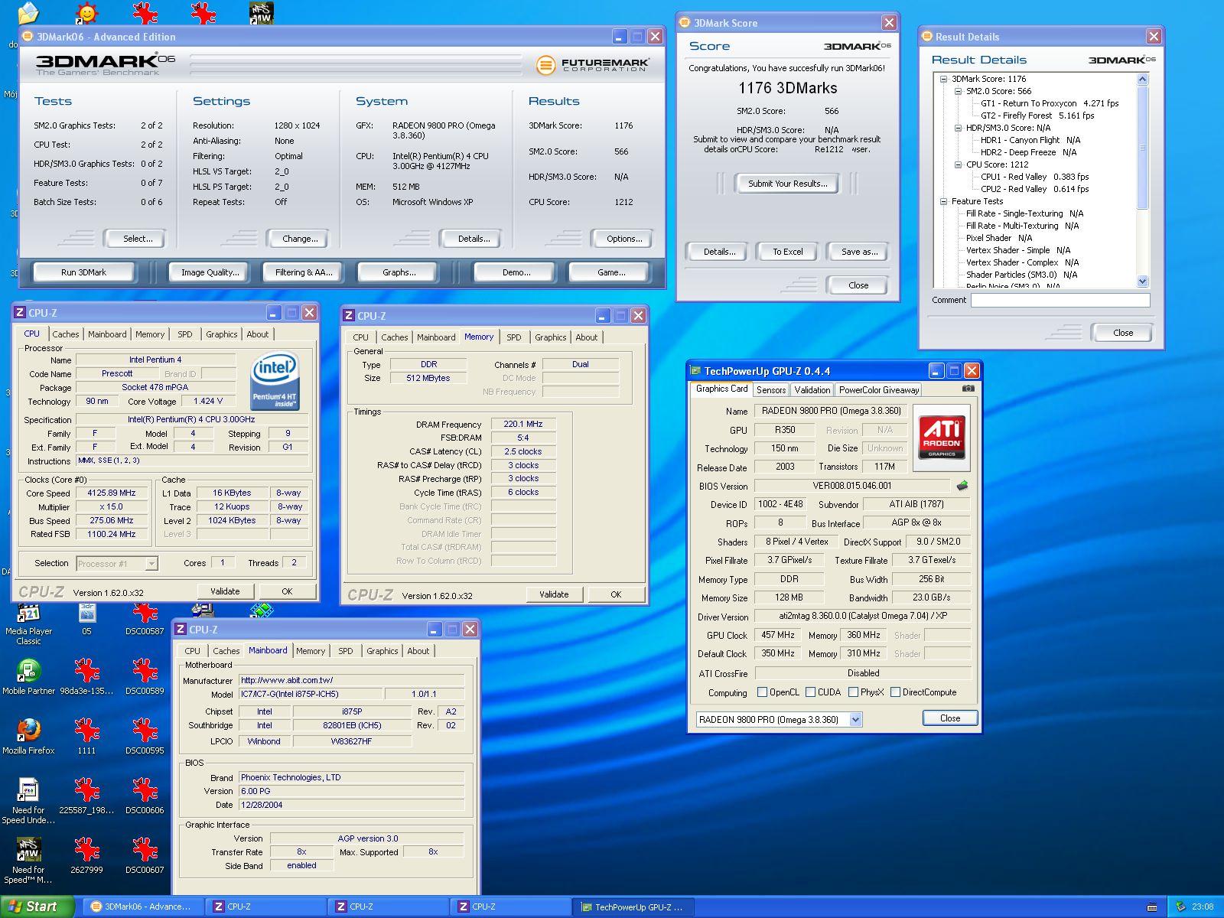Click the BIOS save chip icon in GPU-Z
The height and width of the screenshot is (918, 1224).
pyautogui.click(x=962, y=486)
